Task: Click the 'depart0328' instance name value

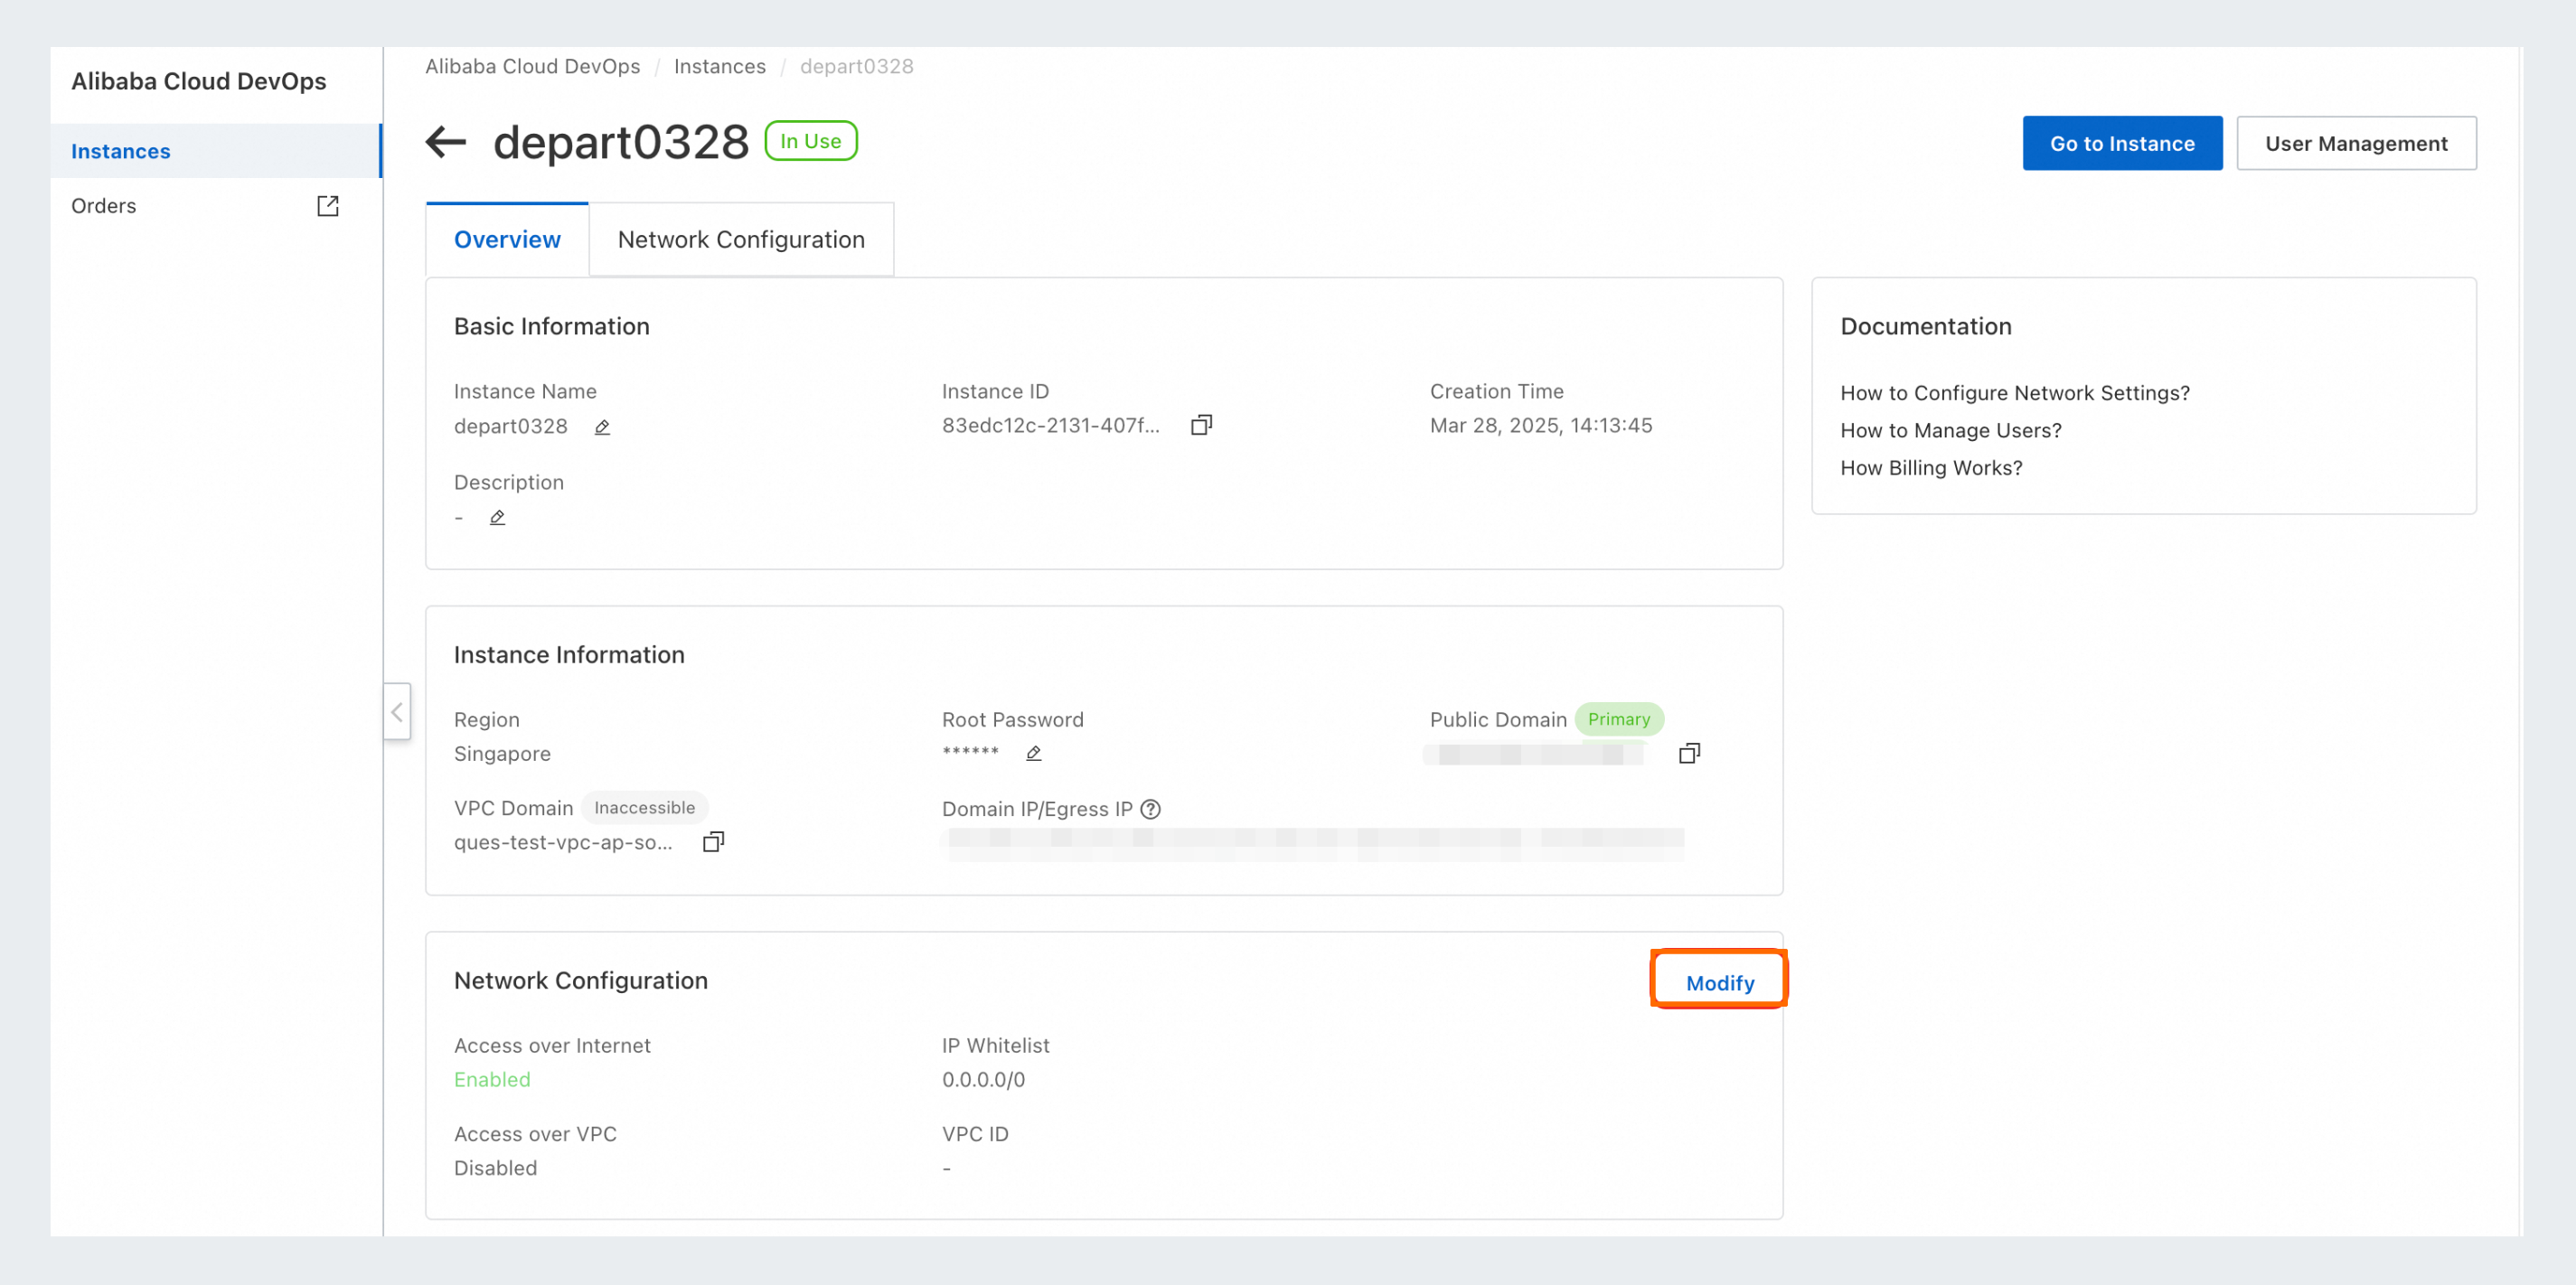Action: 510,426
